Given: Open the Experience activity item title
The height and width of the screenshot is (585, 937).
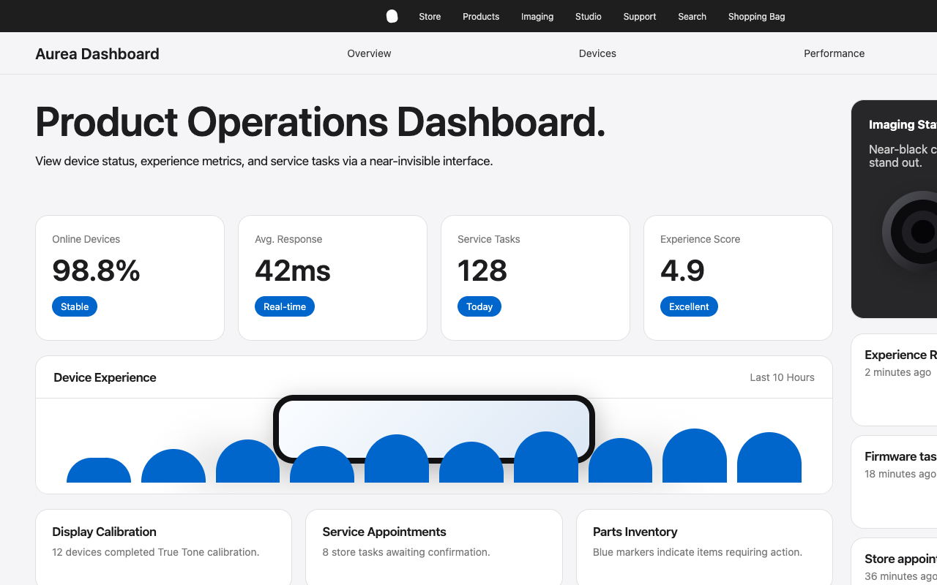Looking at the screenshot, I should pyautogui.click(x=900, y=355).
